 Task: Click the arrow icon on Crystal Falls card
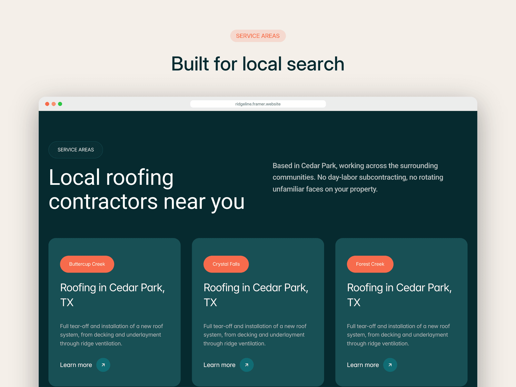tap(247, 365)
